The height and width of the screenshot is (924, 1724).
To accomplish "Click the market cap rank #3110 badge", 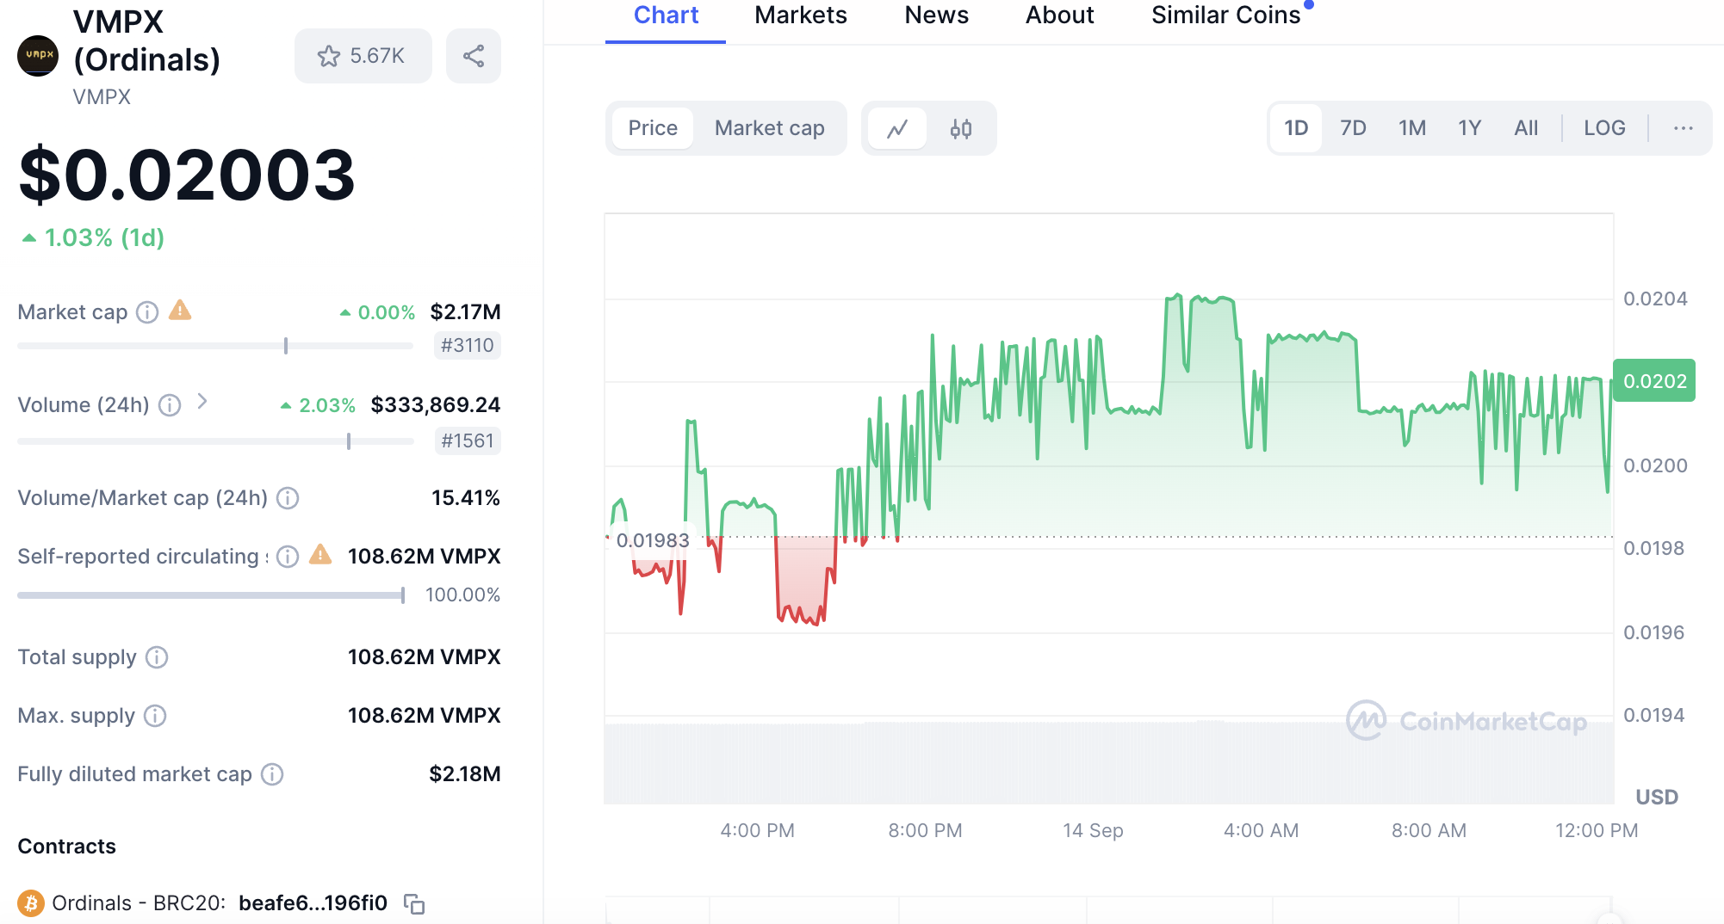I will [x=468, y=346].
